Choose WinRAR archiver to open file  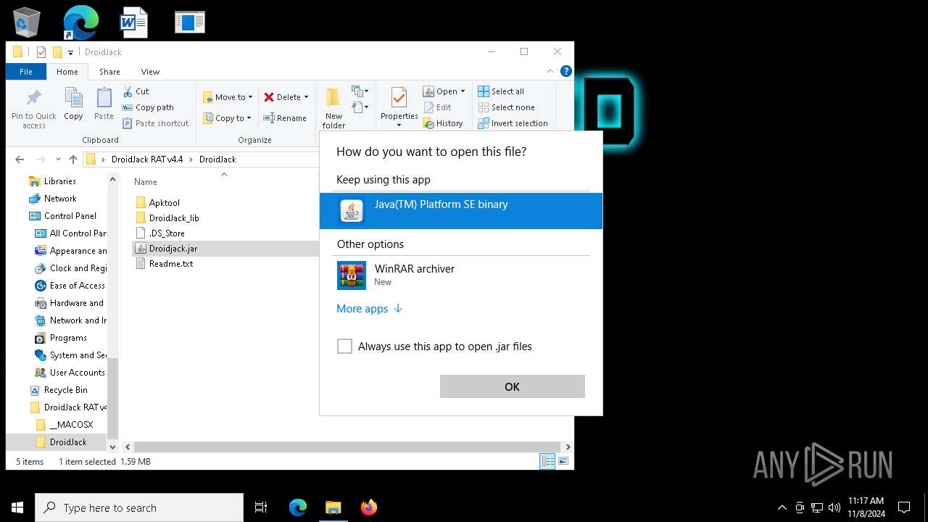(x=461, y=275)
